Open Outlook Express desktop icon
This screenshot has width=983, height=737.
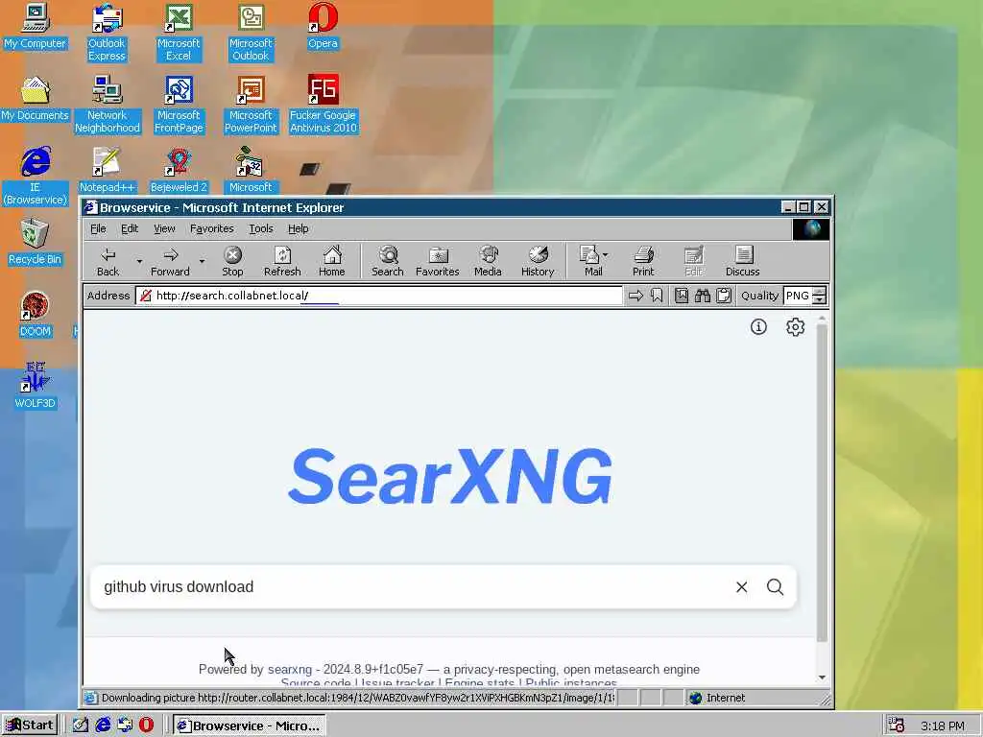click(107, 33)
